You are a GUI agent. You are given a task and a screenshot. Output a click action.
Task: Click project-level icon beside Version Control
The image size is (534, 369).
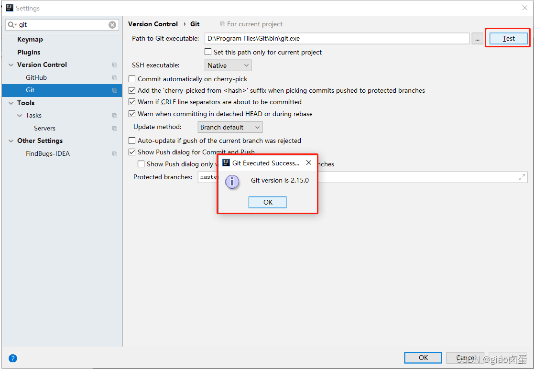point(115,65)
